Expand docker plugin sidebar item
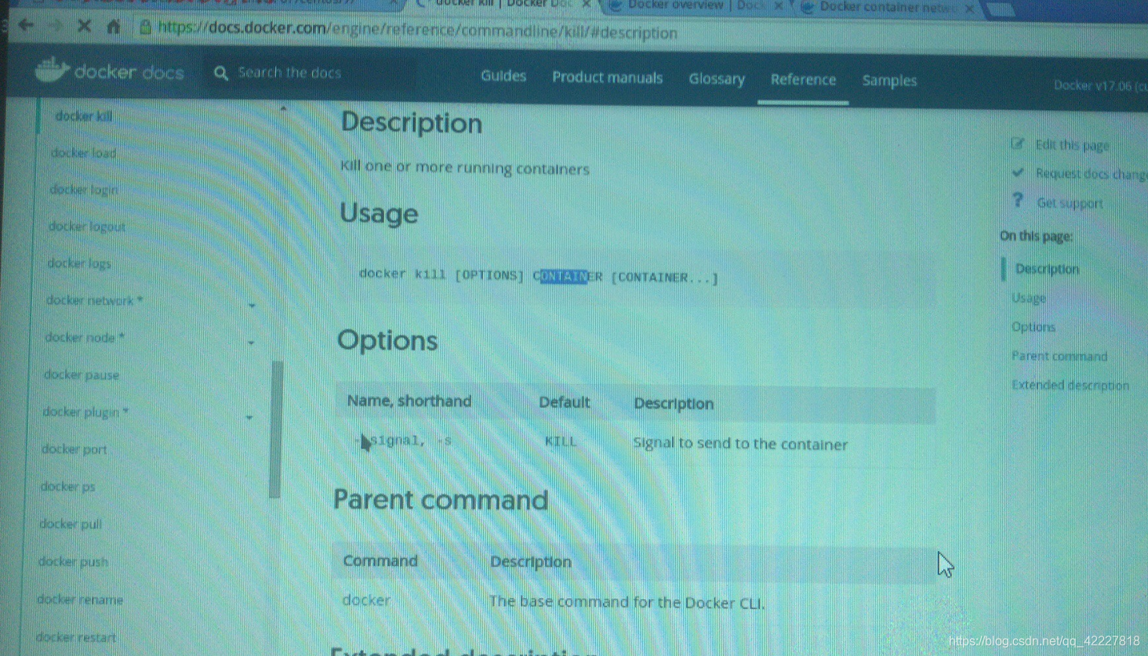 click(x=249, y=417)
